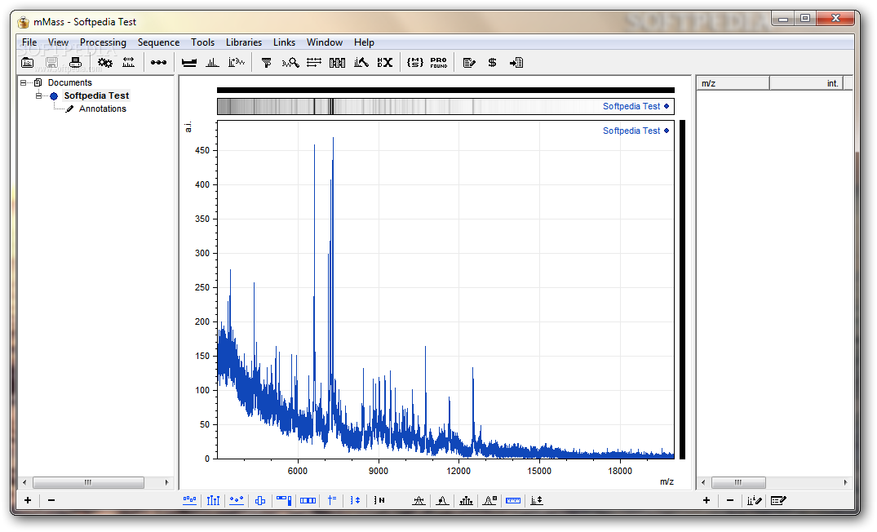Open the File menu
This screenshot has height=532, width=877.
pos(29,42)
